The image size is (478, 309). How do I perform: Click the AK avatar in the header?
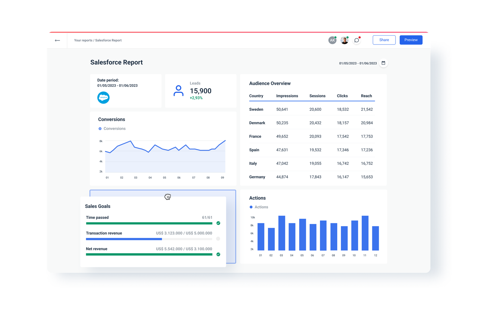pos(332,40)
